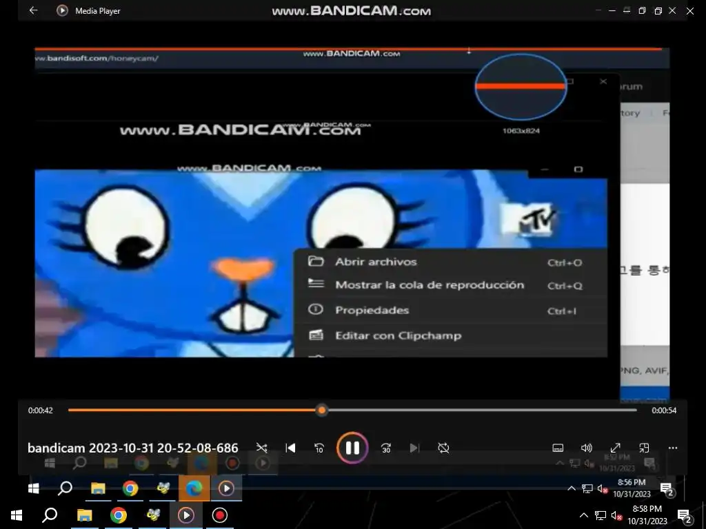The image size is (706, 529).
Task: Click the total duration 0:00:54
Action: point(664,411)
